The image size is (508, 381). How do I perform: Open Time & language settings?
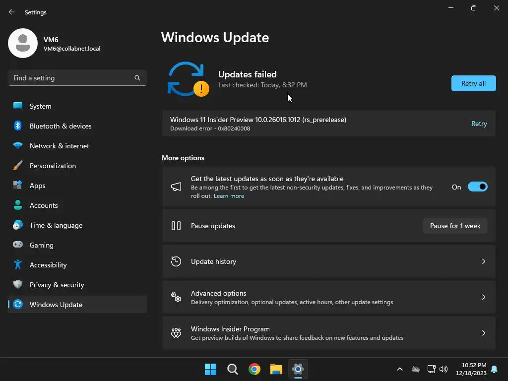[77, 225]
